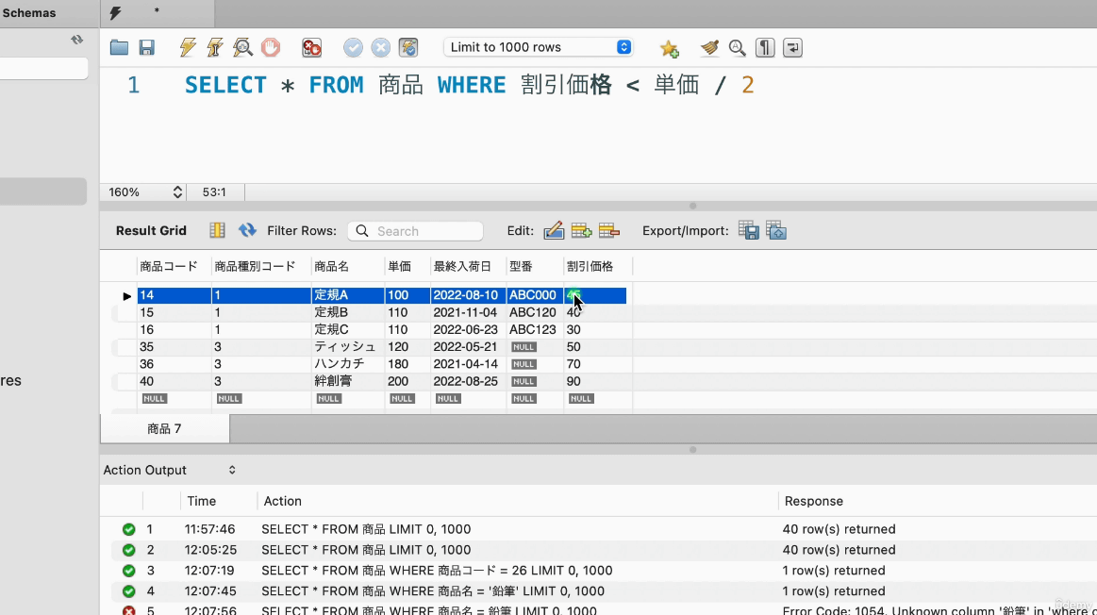Click the Stop execution red hand icon

point(271,47)
